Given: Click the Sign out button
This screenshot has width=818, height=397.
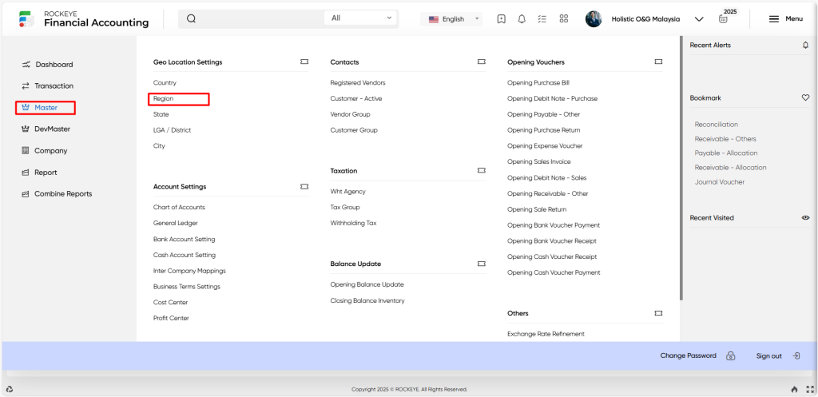Looking at the screenshot, I should click(778, 355).
